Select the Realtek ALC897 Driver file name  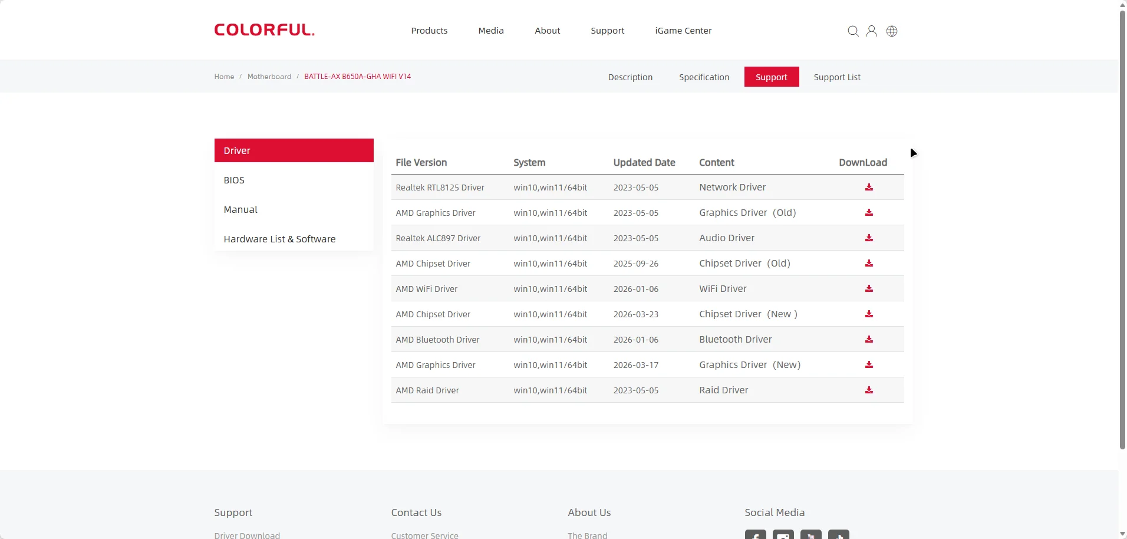coord(438,238)
